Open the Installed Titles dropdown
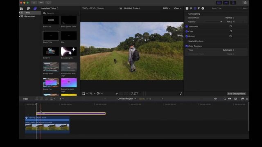The height and width of the screenshot is (147, 262). pos(50,8)
